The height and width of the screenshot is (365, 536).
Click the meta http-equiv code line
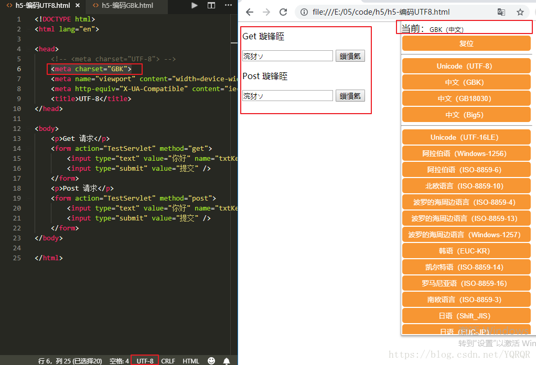click(144, 89)
